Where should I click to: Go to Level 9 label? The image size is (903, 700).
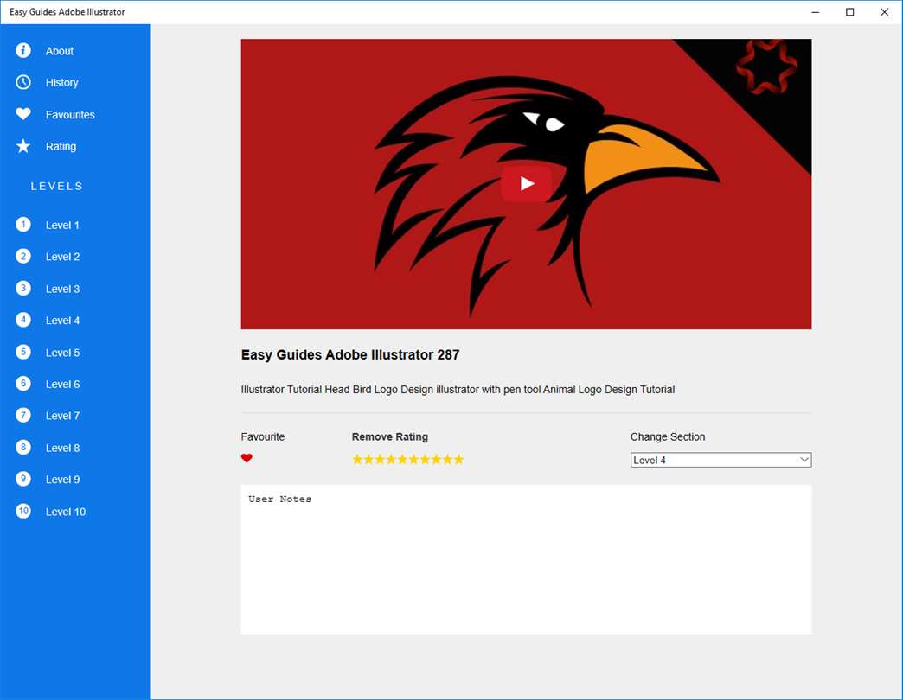62,480
